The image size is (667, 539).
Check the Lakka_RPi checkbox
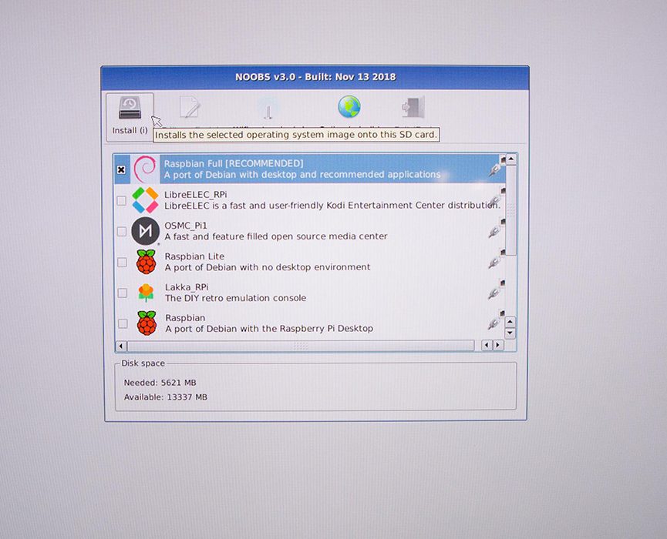[122, 293]
